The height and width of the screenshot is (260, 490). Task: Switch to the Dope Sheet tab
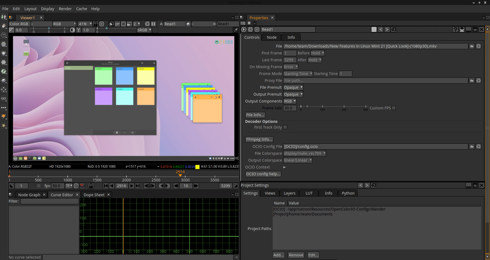coord(94,195)
